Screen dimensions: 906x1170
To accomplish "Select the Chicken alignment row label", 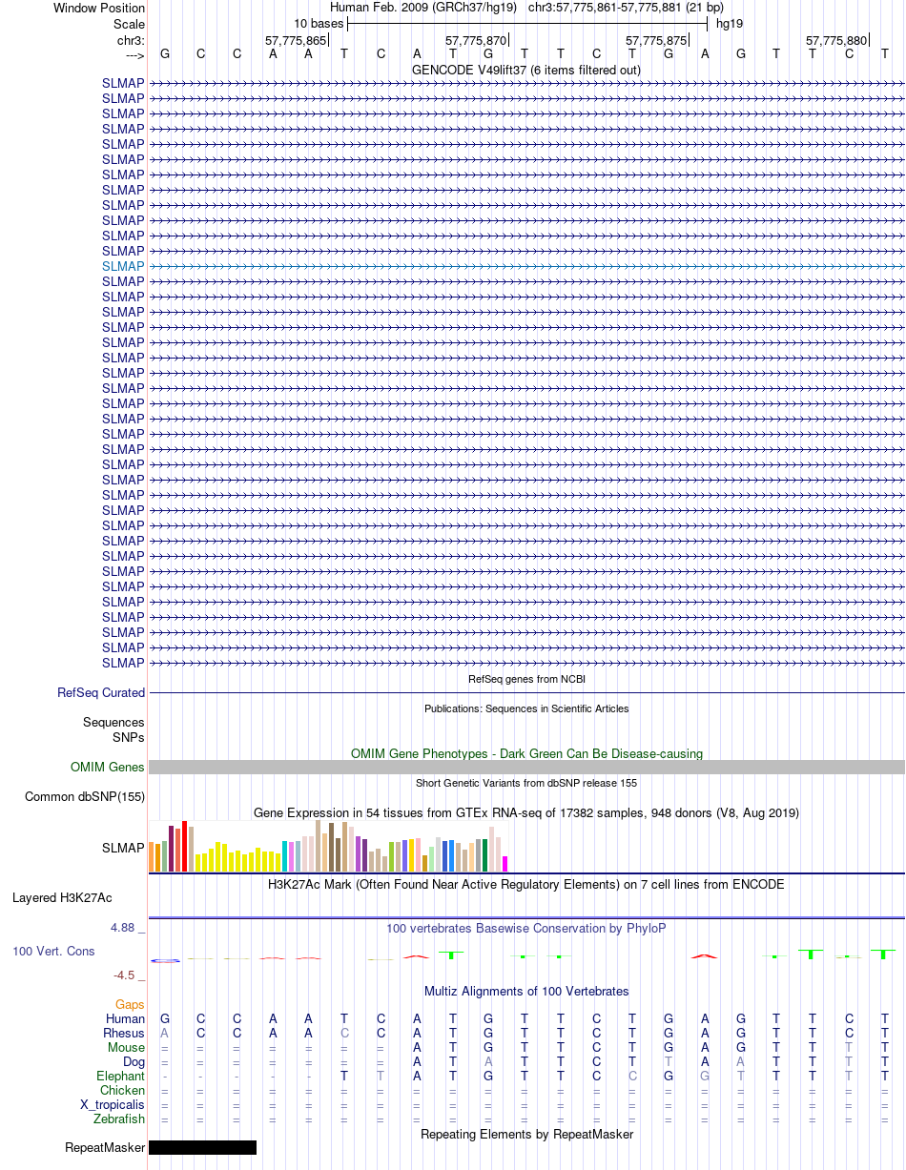I will [x=123, y=1090].
